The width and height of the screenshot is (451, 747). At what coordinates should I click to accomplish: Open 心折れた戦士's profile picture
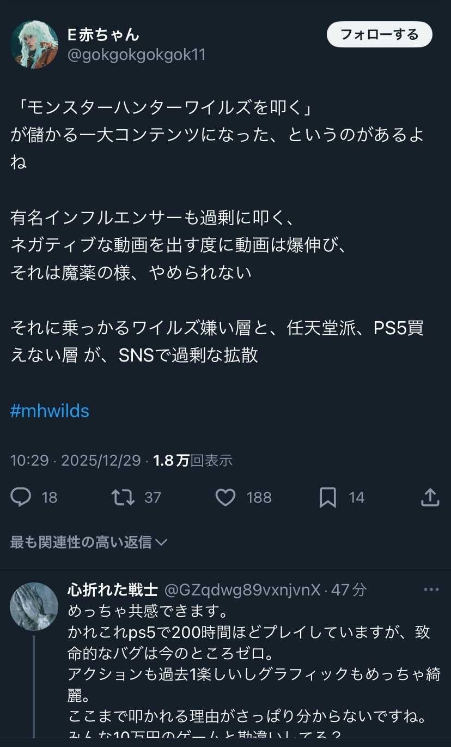pos(34,607)
